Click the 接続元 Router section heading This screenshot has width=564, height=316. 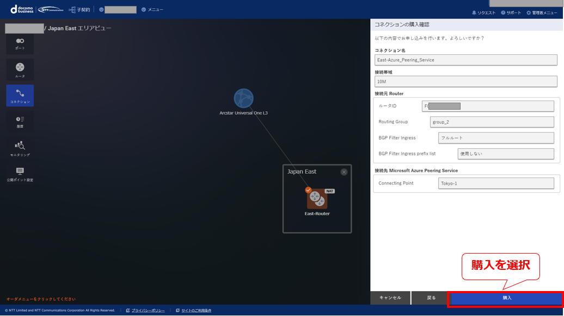(389, 93)
